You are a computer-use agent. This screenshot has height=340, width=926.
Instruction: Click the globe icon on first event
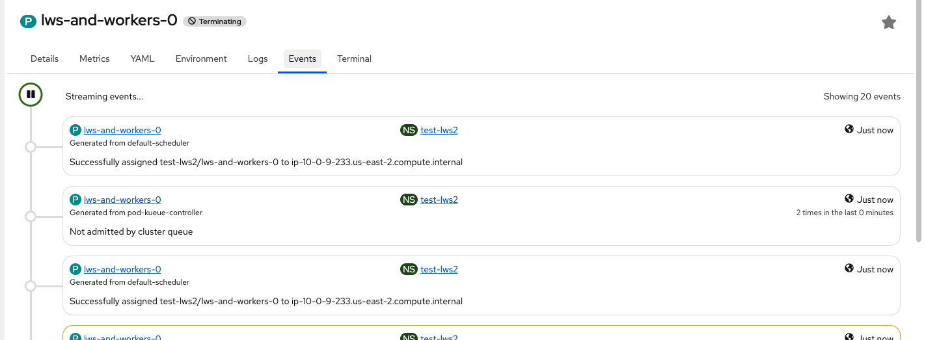(849, 129)
